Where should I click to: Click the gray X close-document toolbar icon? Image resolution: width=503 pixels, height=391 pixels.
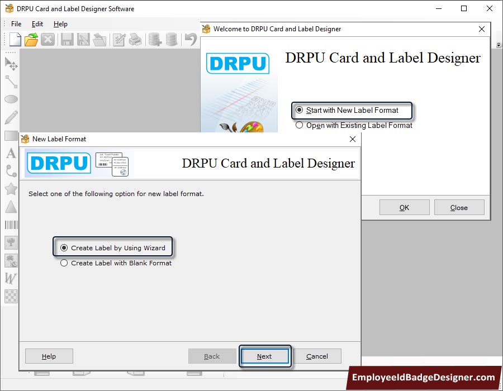click(48, 40)
